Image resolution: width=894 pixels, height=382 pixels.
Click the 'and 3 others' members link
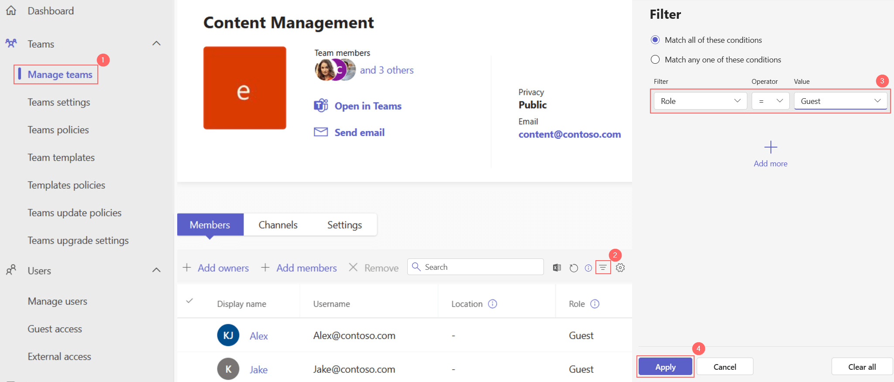[387, 70]
